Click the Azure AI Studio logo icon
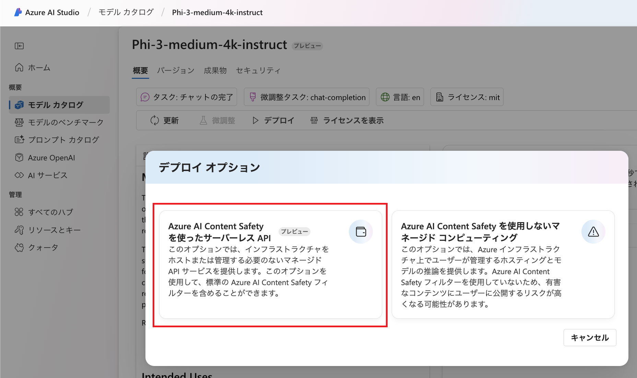 (x=18, y=12)
